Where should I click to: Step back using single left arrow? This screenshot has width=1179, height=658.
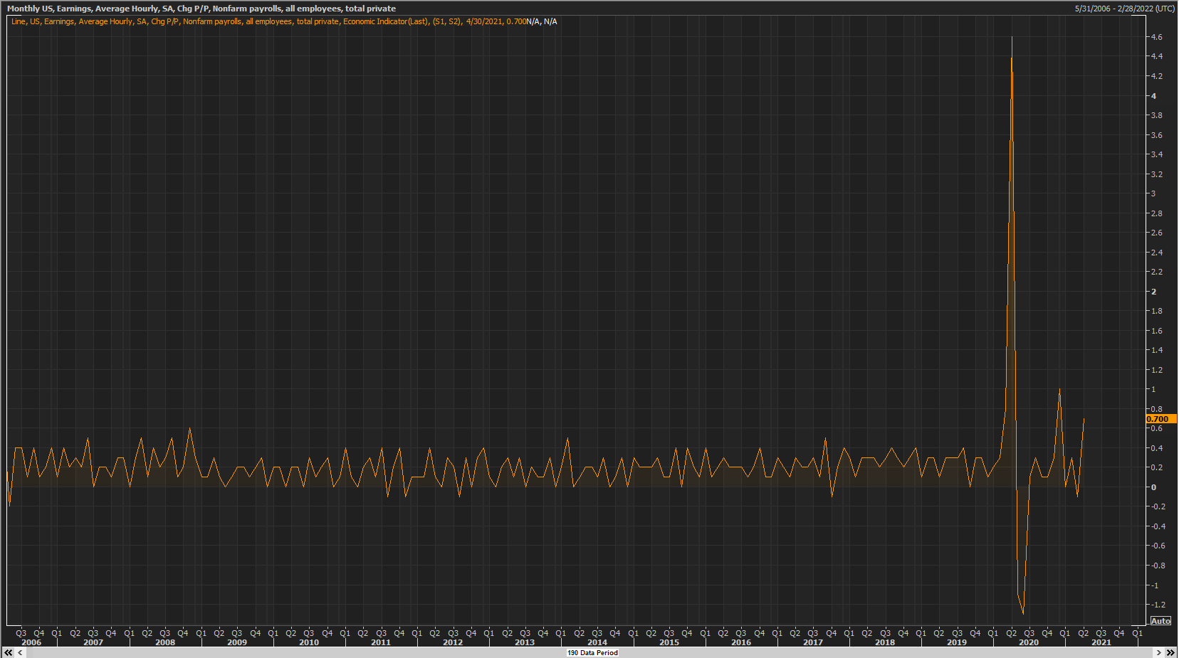(20, 652)
